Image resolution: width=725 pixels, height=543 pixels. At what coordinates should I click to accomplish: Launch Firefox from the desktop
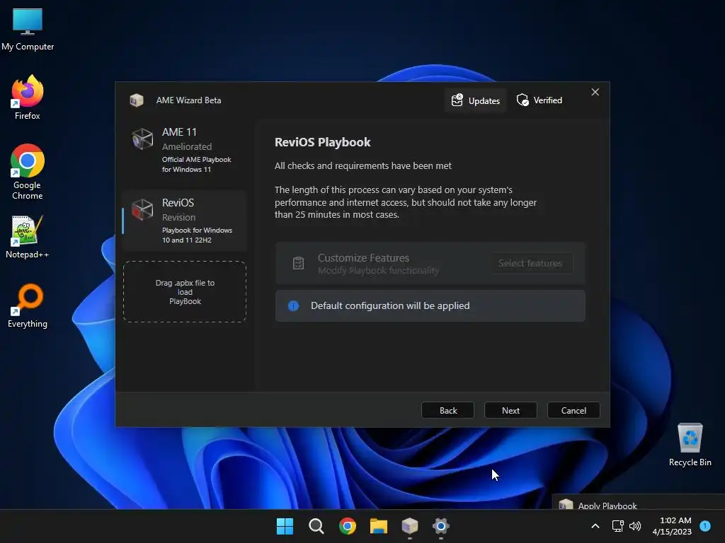(28, 98)
